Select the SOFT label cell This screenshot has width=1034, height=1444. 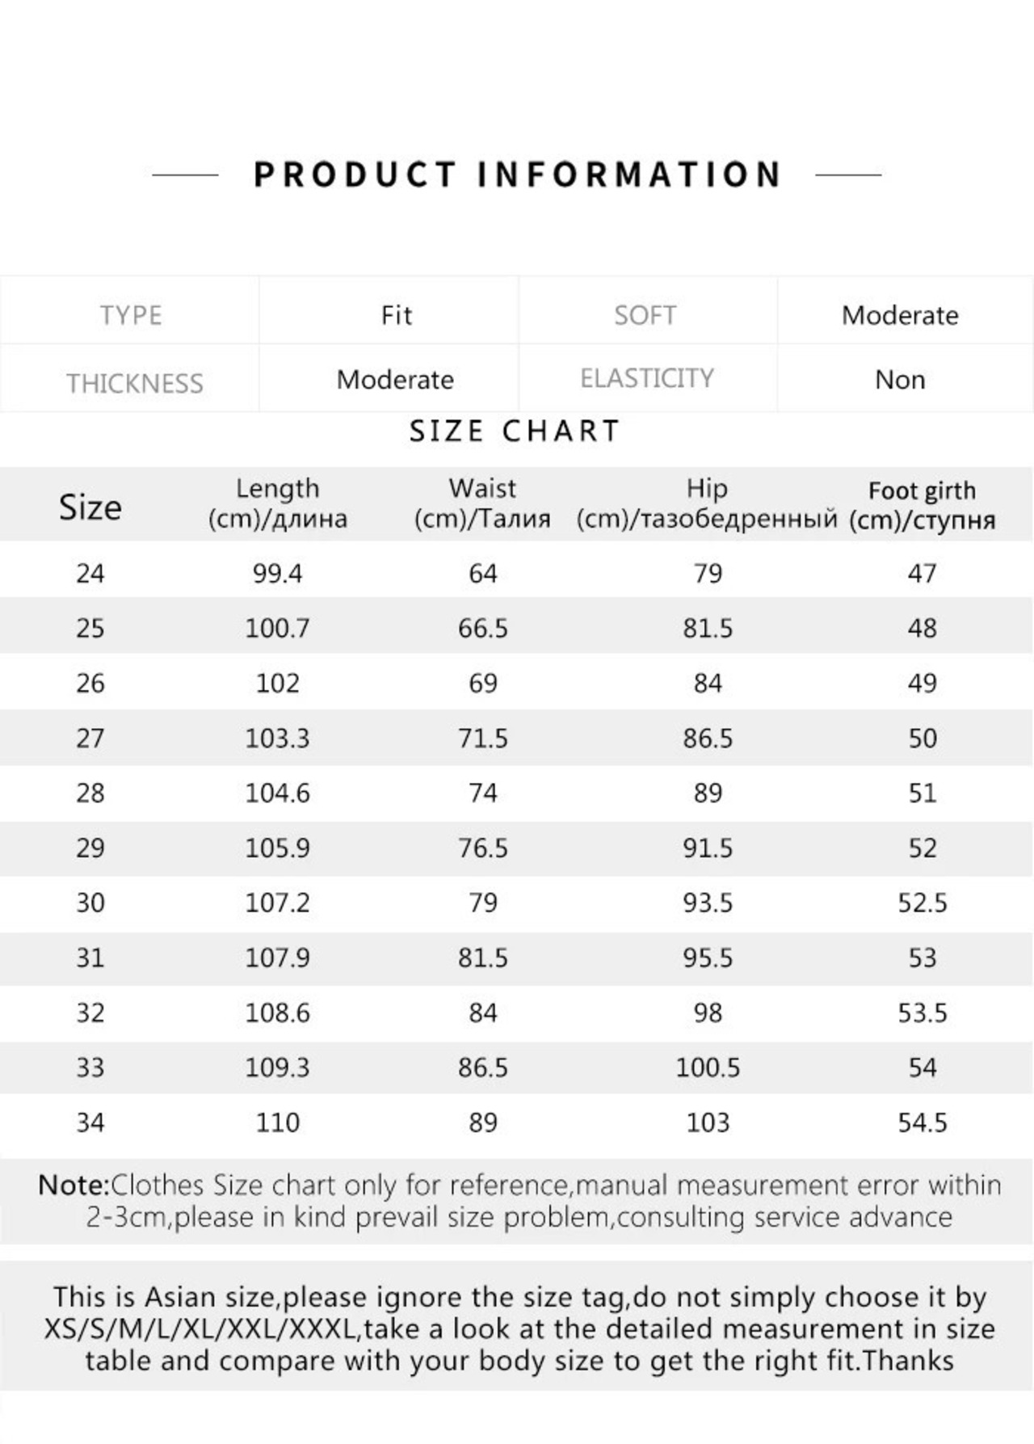click(645, 315)
